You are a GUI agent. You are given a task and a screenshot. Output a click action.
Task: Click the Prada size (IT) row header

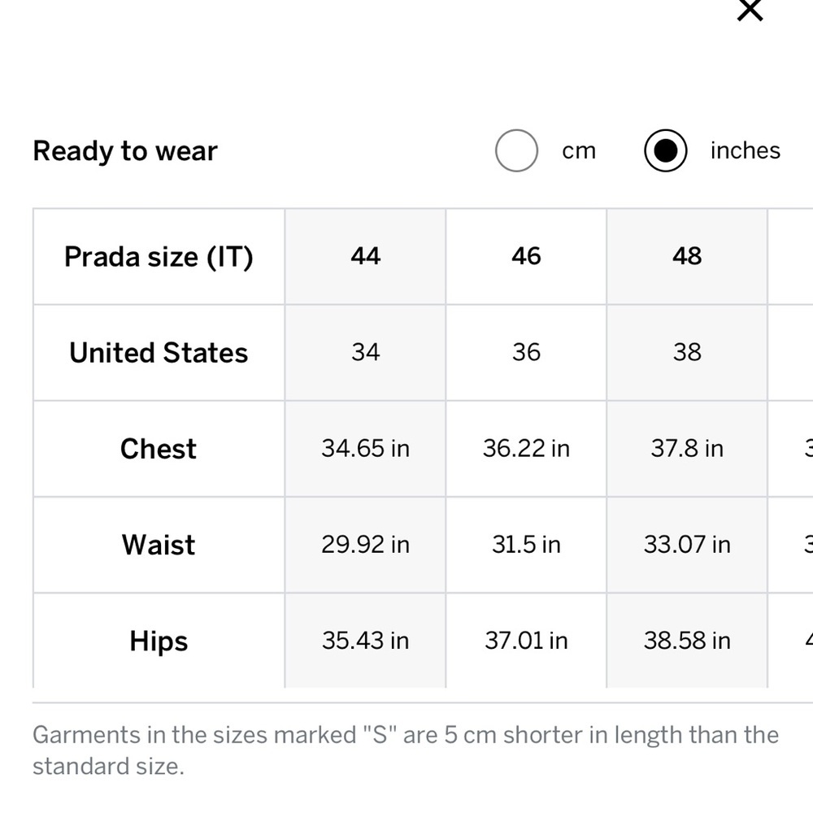[x=159, y=257]
